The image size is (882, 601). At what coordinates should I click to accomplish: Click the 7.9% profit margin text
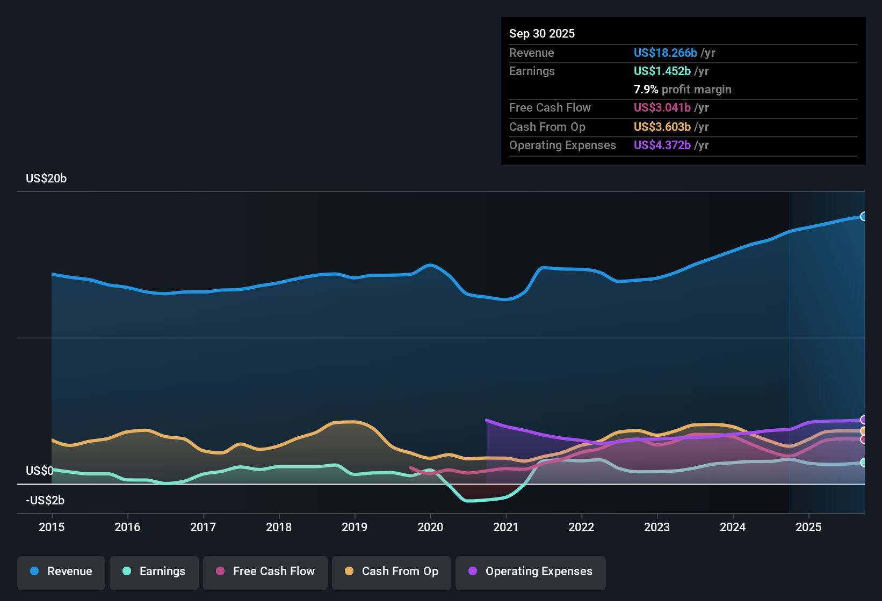coord(682,90)
